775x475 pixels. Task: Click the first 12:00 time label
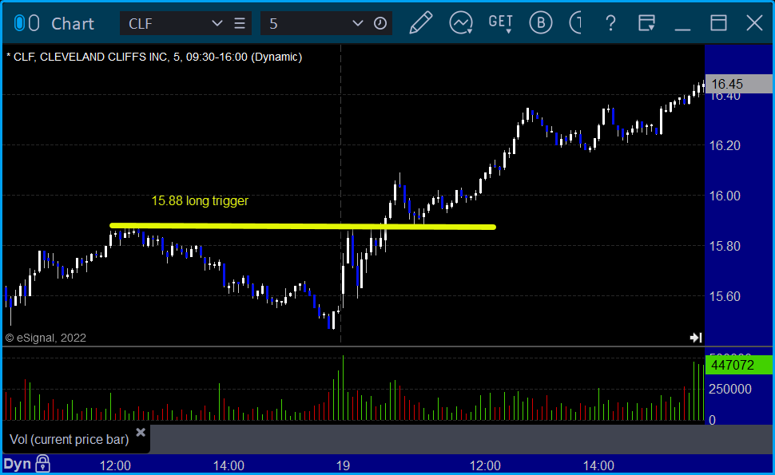(115, 465)
